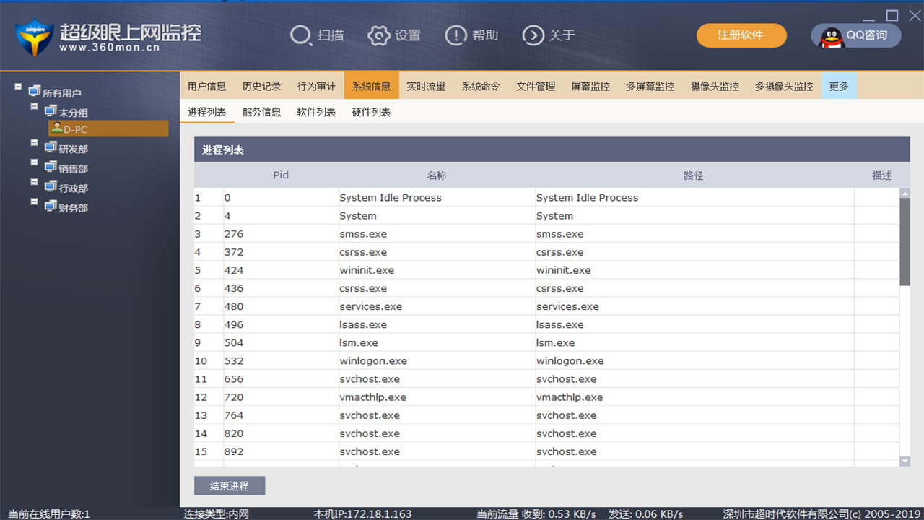
Task: Collapse the 未分组 group node
Action: [33, 107]
